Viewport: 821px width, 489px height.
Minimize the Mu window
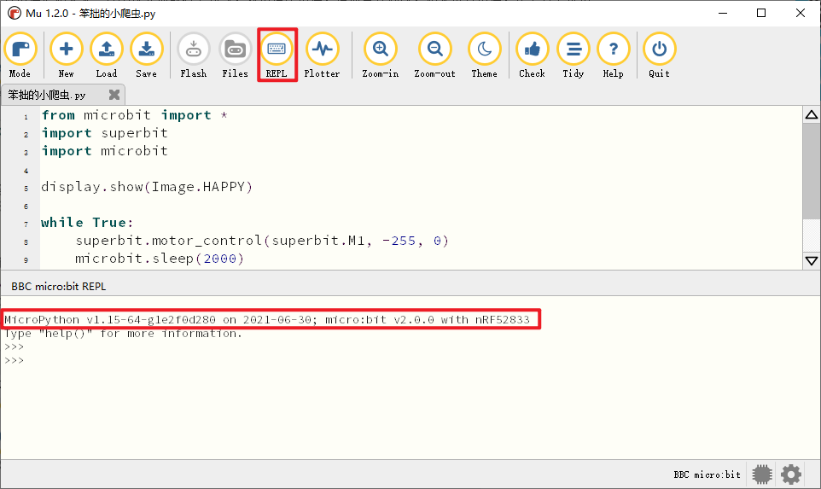tap(723, 13)
